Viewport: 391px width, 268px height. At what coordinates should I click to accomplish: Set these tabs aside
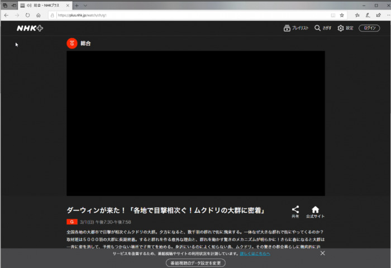tap(14, 5)
